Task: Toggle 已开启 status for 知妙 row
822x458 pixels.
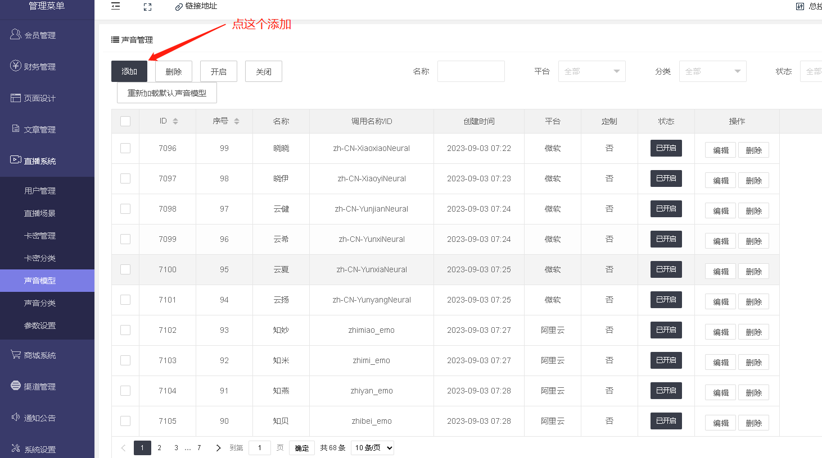Action: (666, 329)
